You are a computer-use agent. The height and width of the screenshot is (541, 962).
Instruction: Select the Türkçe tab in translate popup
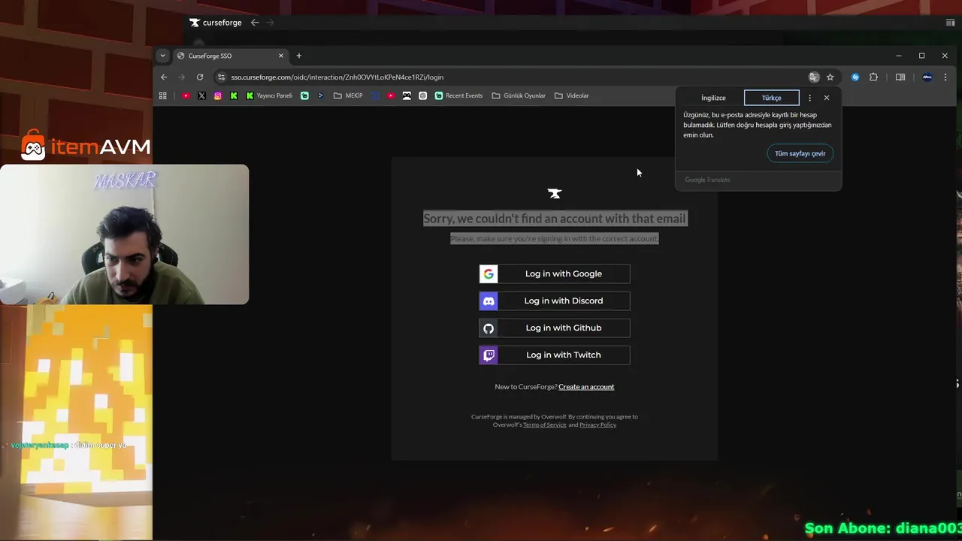point(772,98)
